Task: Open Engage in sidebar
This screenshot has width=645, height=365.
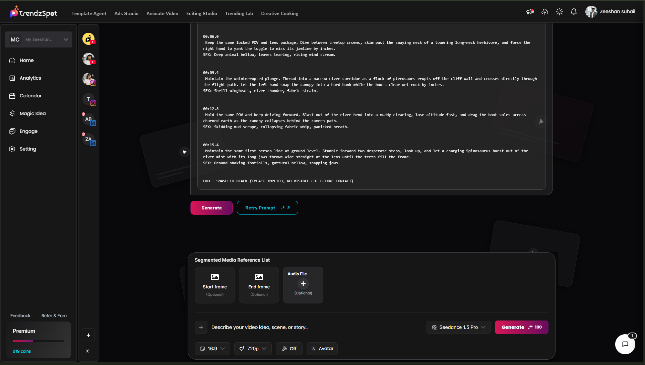Action: (x=28, y=131)
